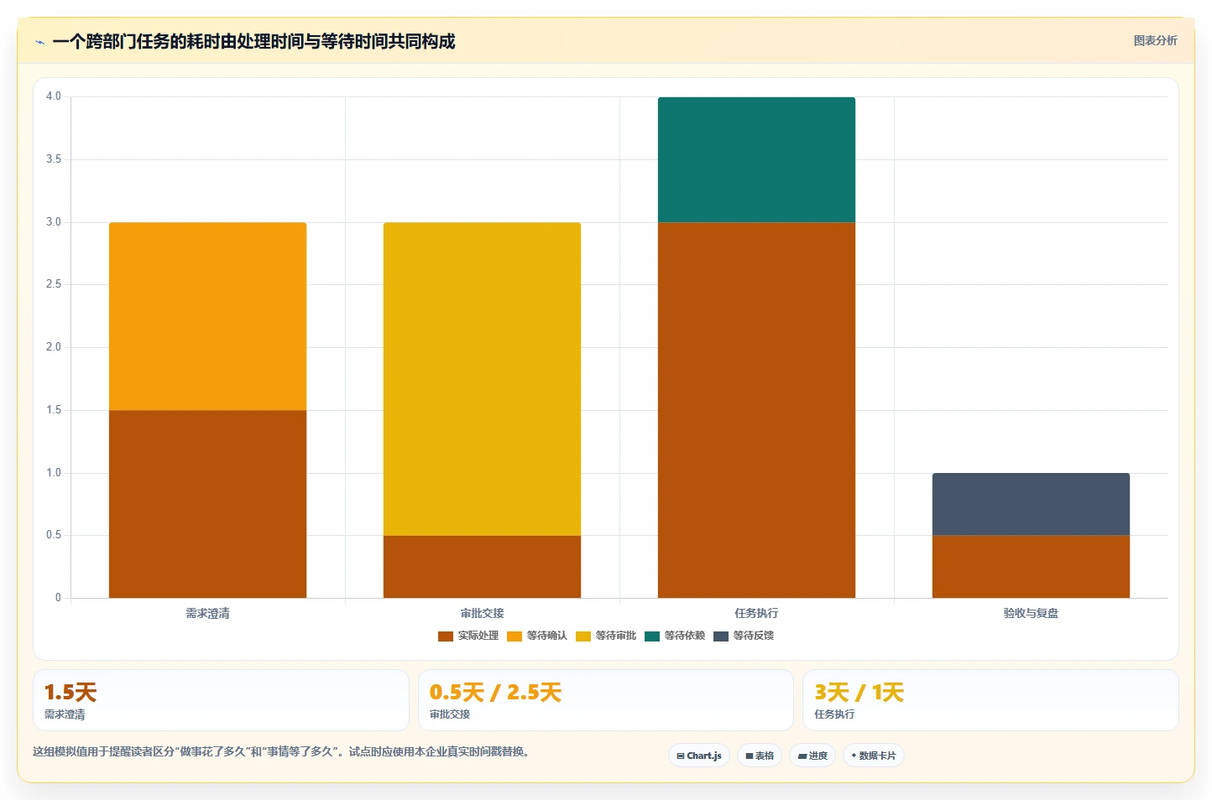Screen dimensions: 1212x800
Task: Click the brown 实际处理 segment of 需求澄清
Action: [x=207, y=504]
